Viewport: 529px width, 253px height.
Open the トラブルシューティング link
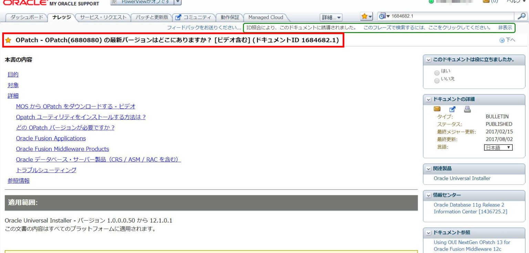(46, 170)
